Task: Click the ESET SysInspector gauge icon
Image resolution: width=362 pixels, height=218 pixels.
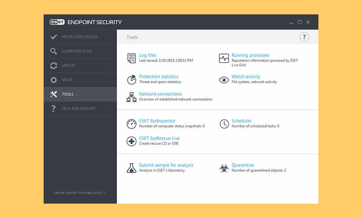Action: pyautogui.click(x=131, y=124)
